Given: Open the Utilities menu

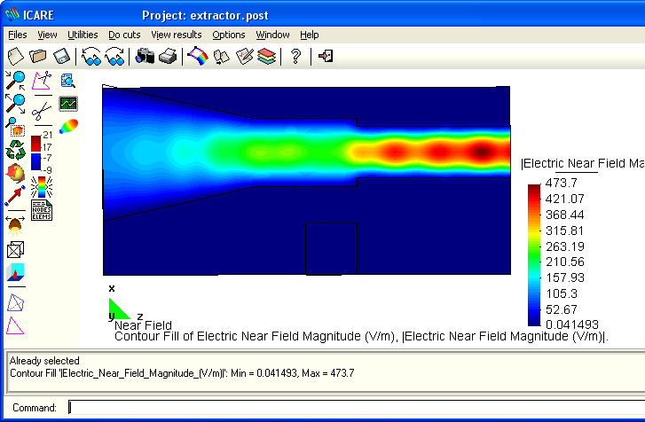Looking at the screenshot, I should 83,35.
